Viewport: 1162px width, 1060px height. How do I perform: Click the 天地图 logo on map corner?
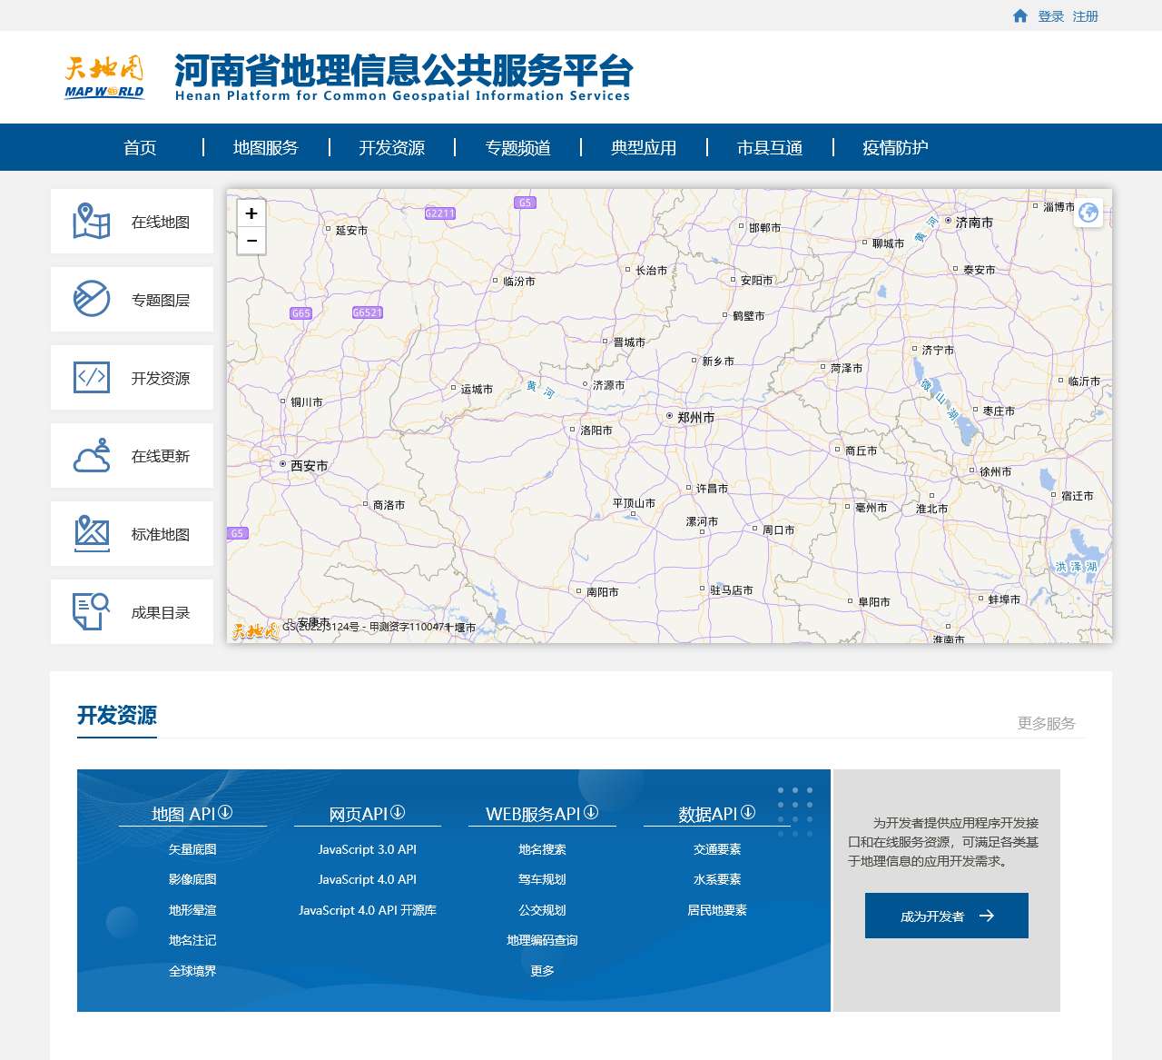(254, 631)
